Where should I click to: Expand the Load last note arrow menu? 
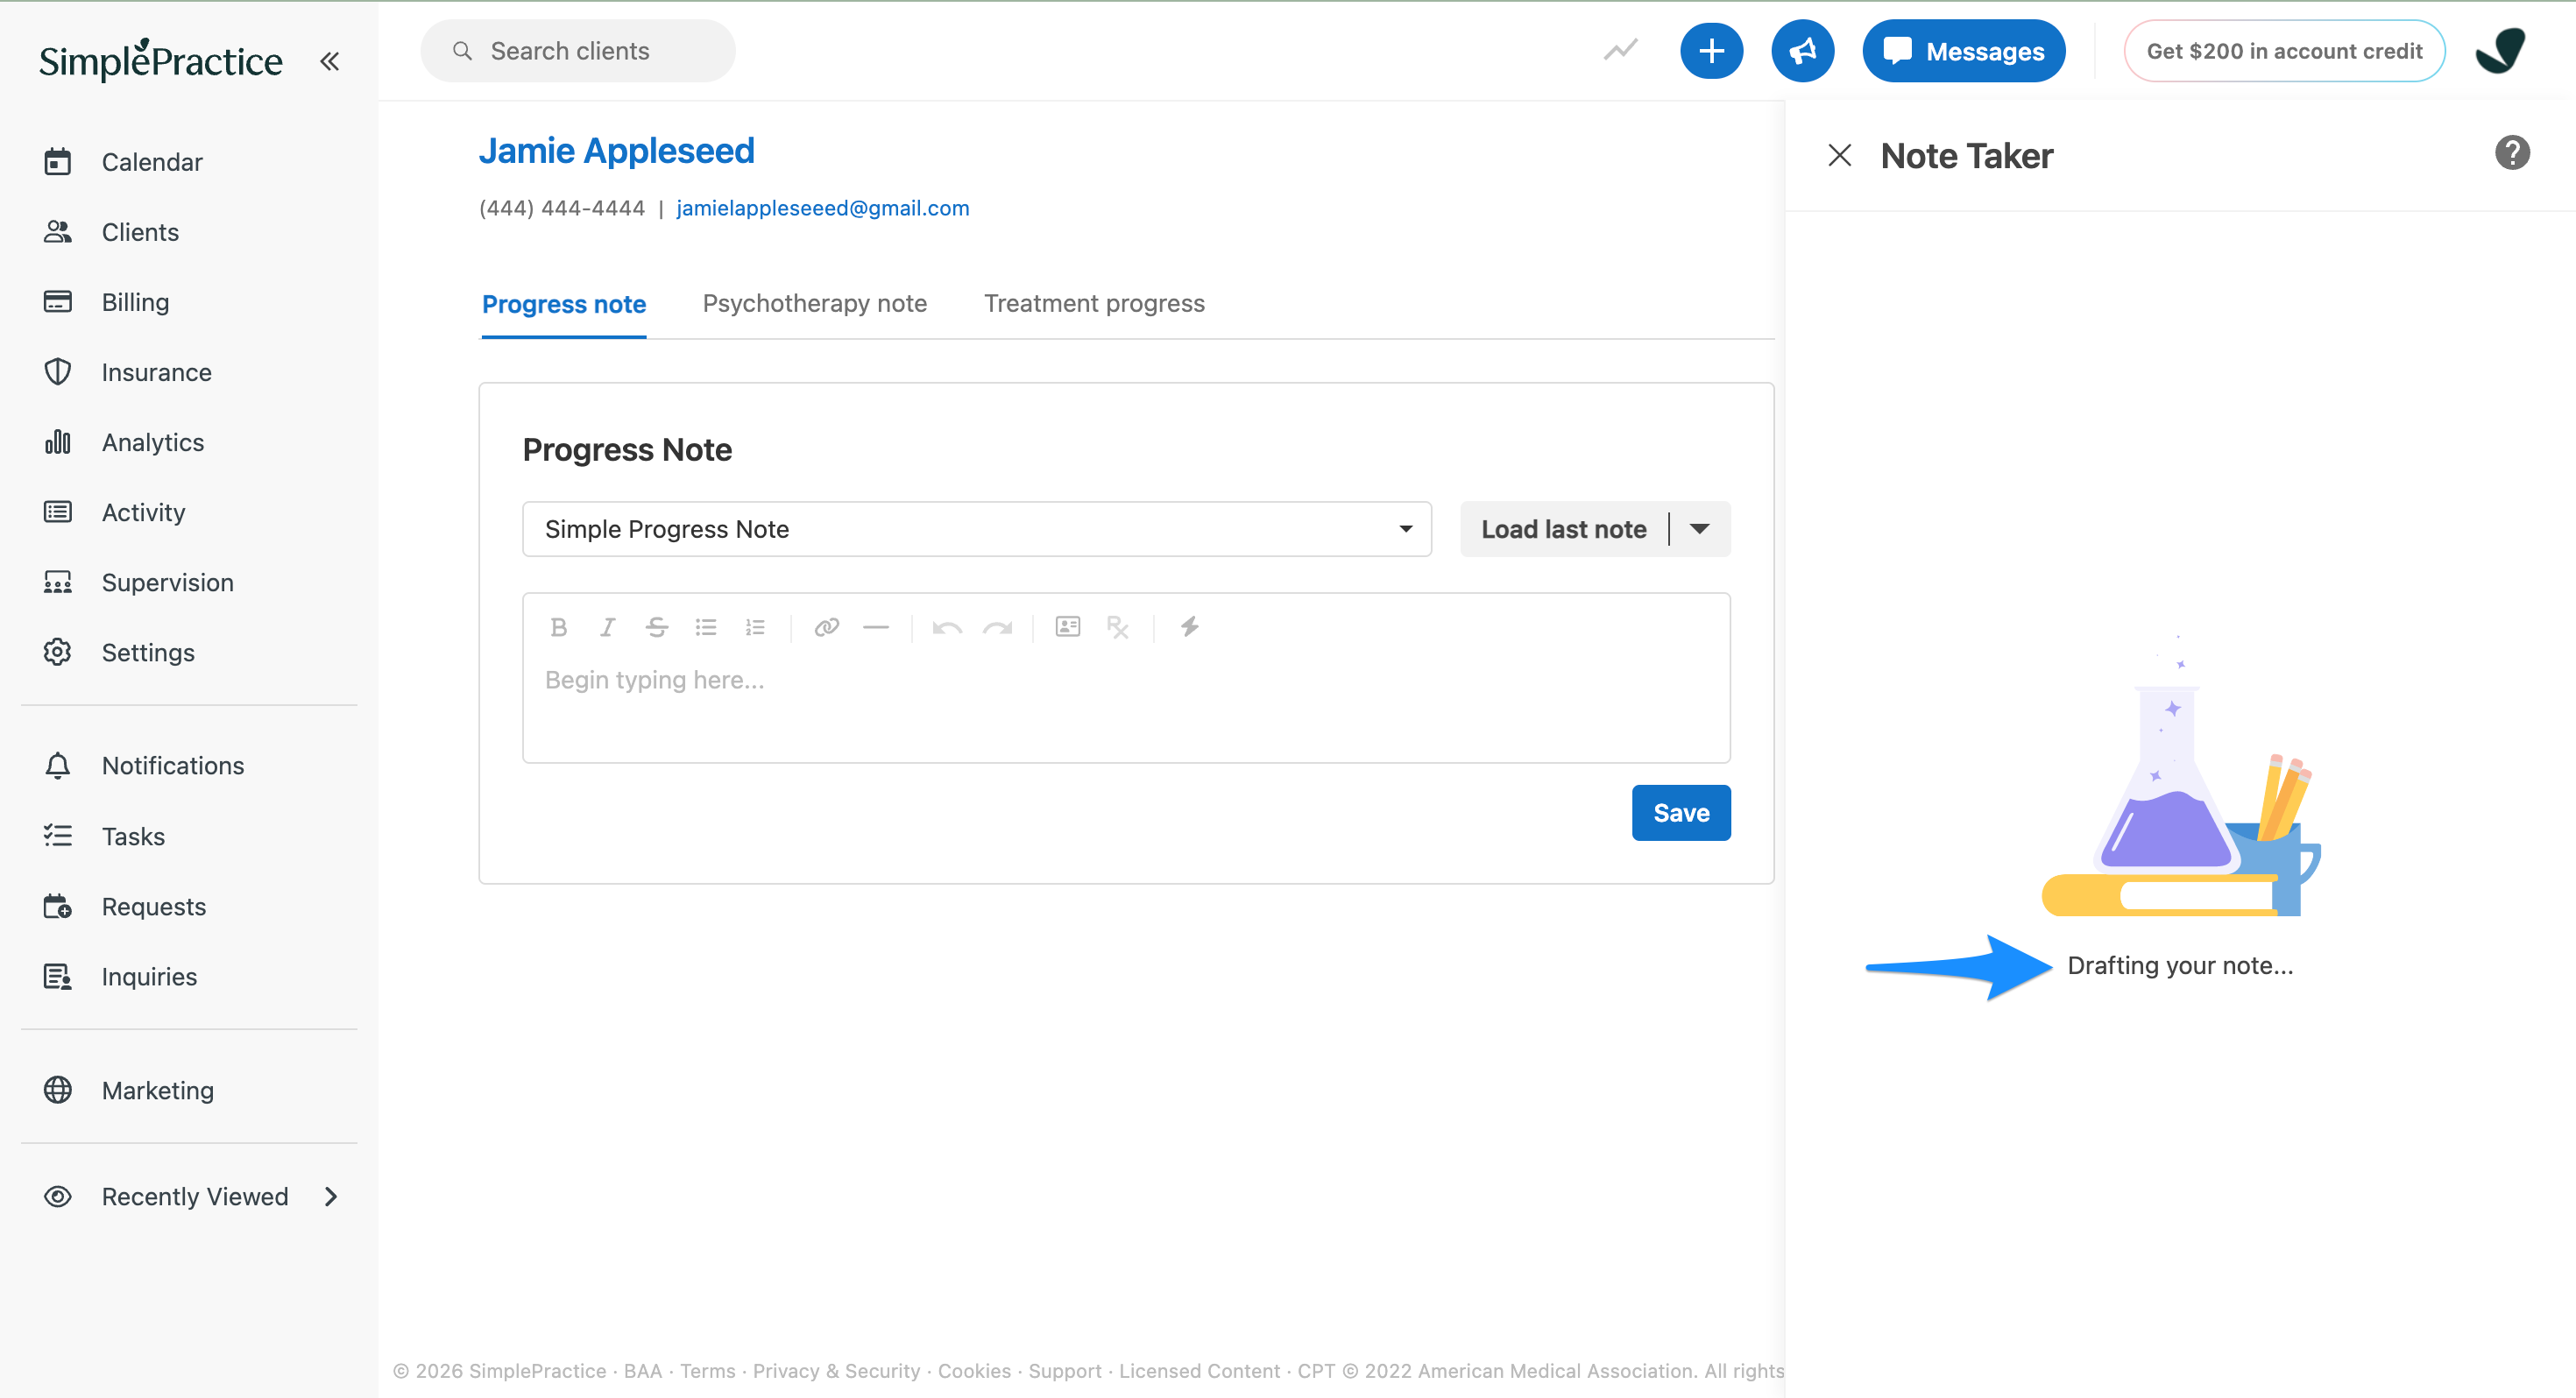coord(1699,529)
